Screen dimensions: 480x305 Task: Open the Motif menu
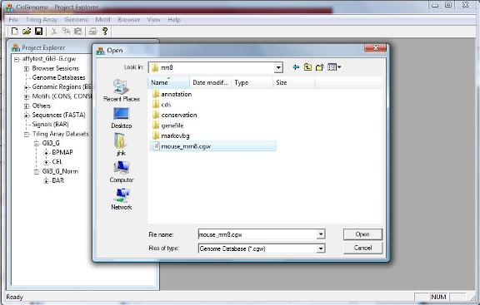(102, 20)
